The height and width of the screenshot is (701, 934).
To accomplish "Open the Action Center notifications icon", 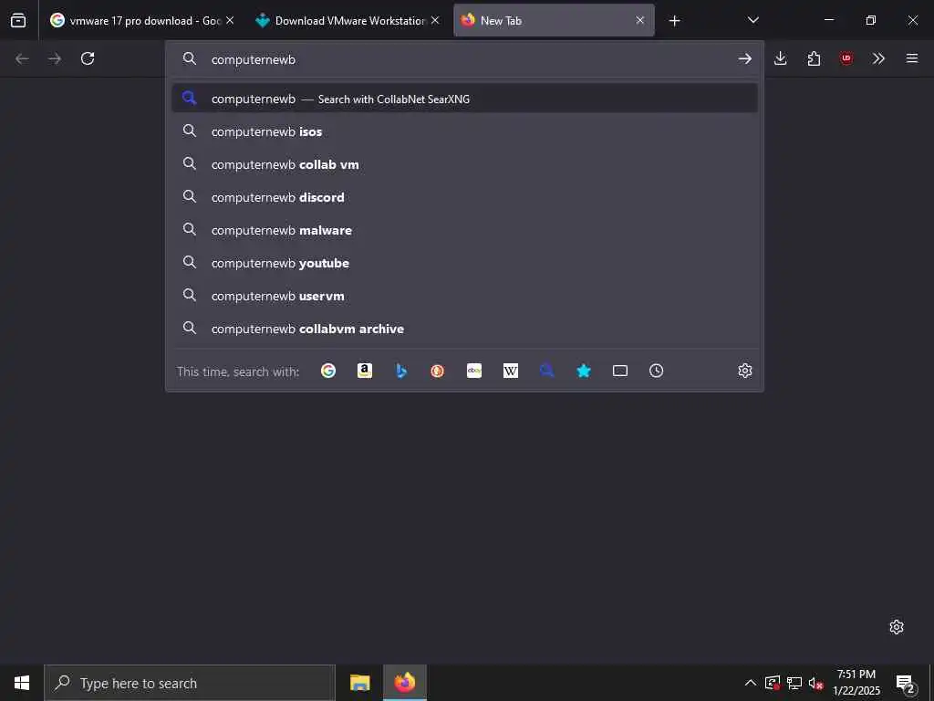I will click(906, 683).
